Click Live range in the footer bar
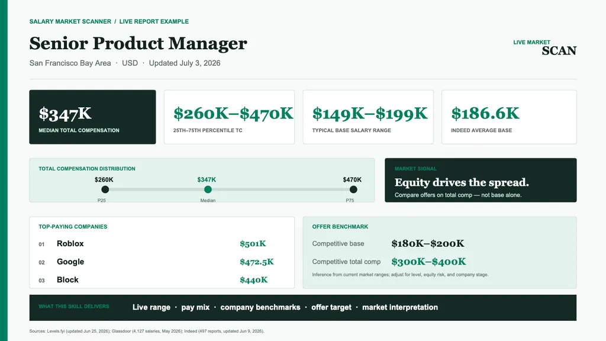The height and width of the screenshot is (341, 606). point(151,307)
